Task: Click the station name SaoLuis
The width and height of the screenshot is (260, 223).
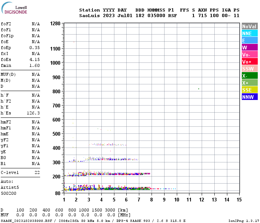Action: tap(90, 16)
